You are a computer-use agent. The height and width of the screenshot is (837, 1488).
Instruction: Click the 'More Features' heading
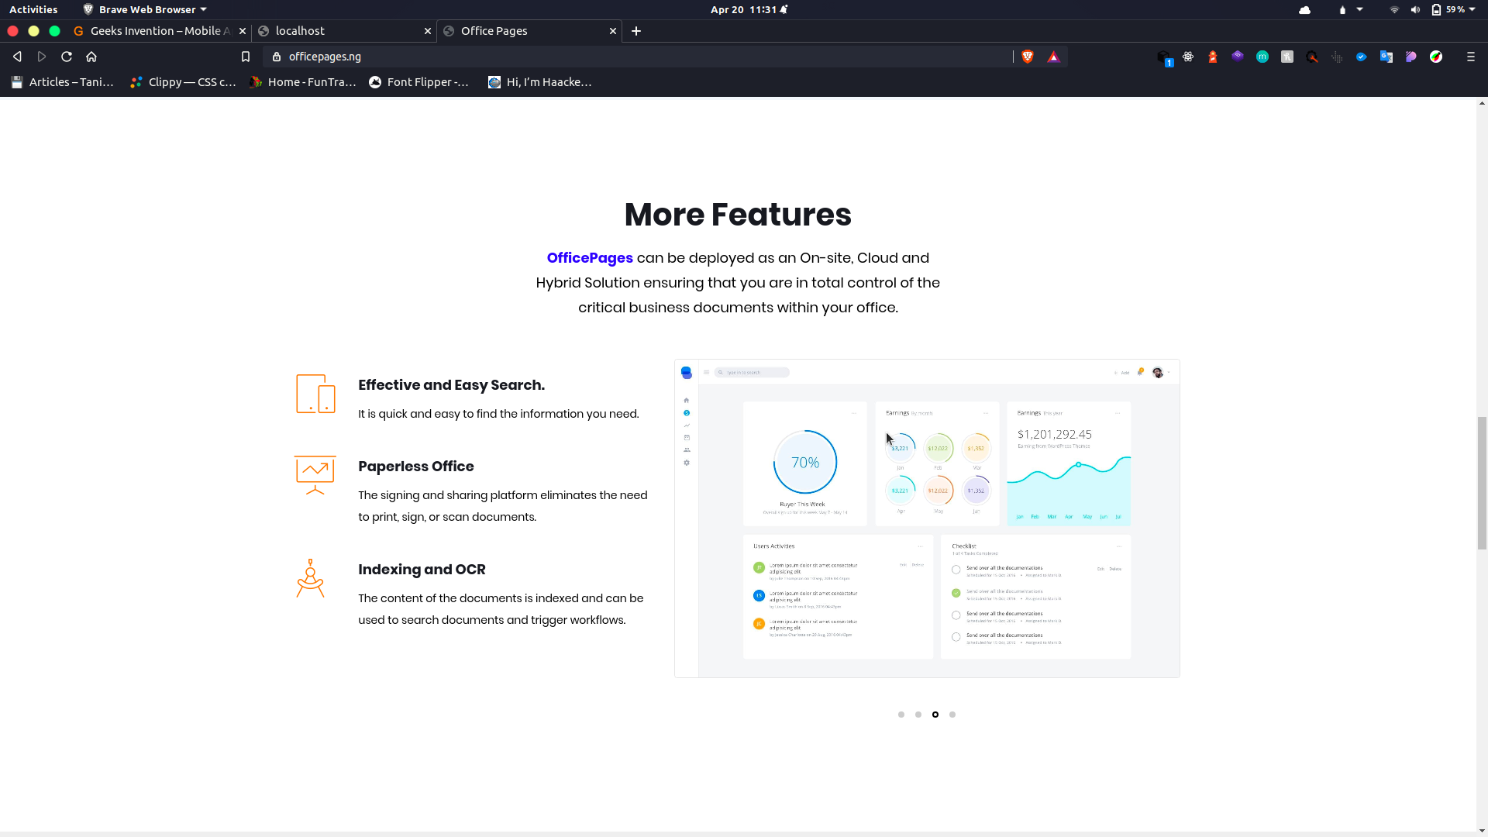point(738,215)
